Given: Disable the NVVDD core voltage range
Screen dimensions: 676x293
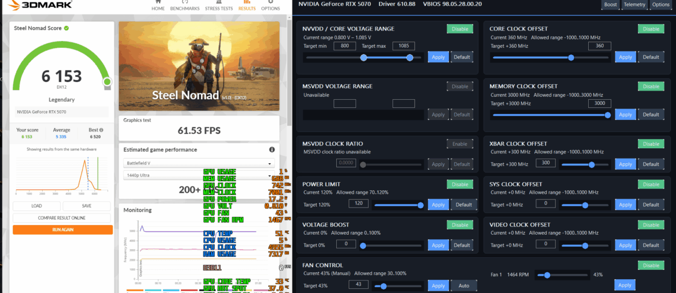Looking at the screenshot, I should point(459,29).
